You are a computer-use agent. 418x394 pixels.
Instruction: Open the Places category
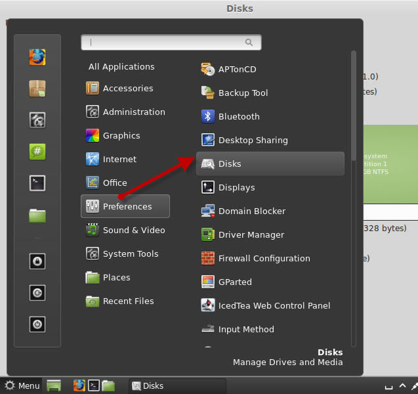tap(125, 277)
